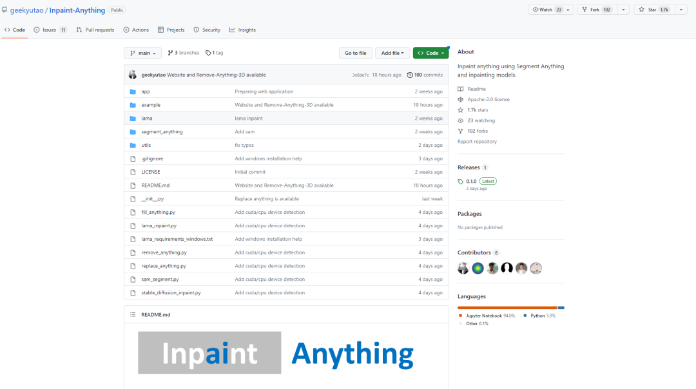This screenshot has width=696, height=389.
Task: Click the fork icon beside 102 forks
Action: coord(460,131)
